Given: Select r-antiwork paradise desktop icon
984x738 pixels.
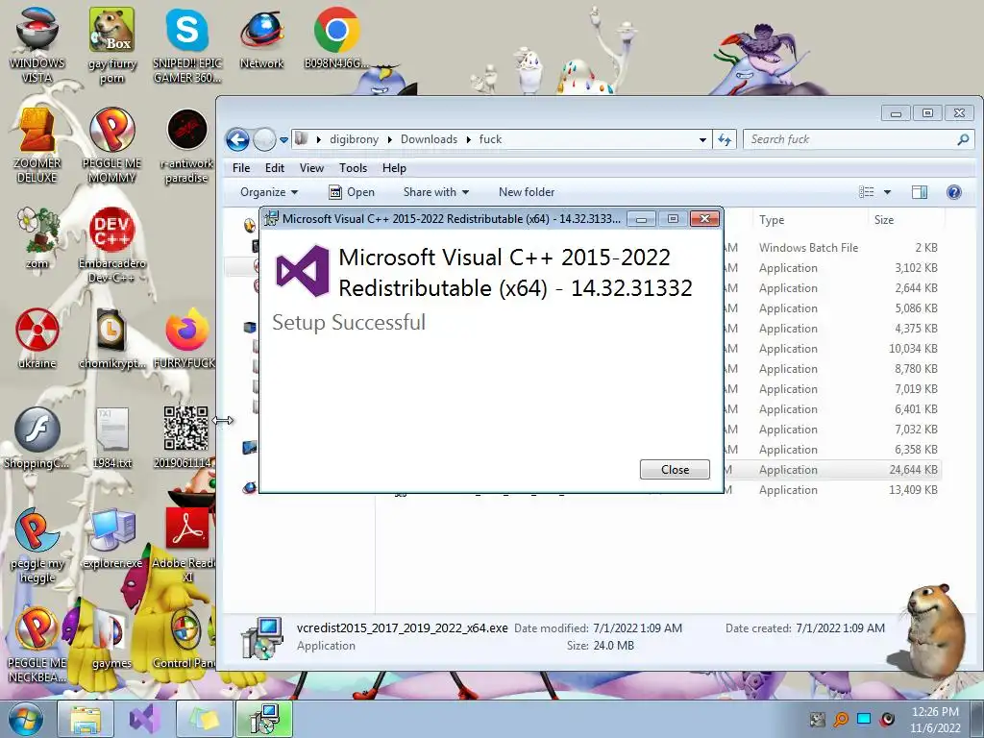Looking at the screenshot, I should (186, 146).
